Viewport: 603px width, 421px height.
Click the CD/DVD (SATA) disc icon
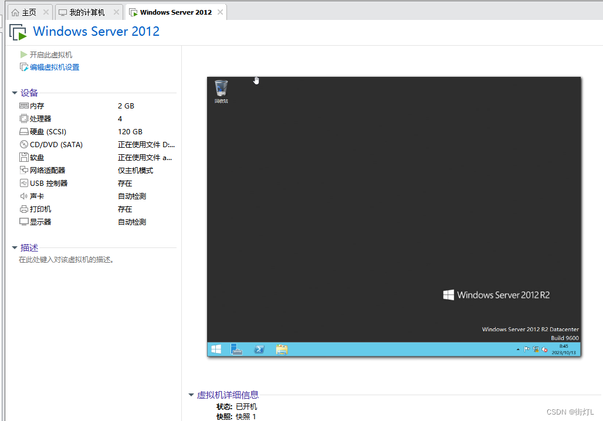click(x=24, y=145)
